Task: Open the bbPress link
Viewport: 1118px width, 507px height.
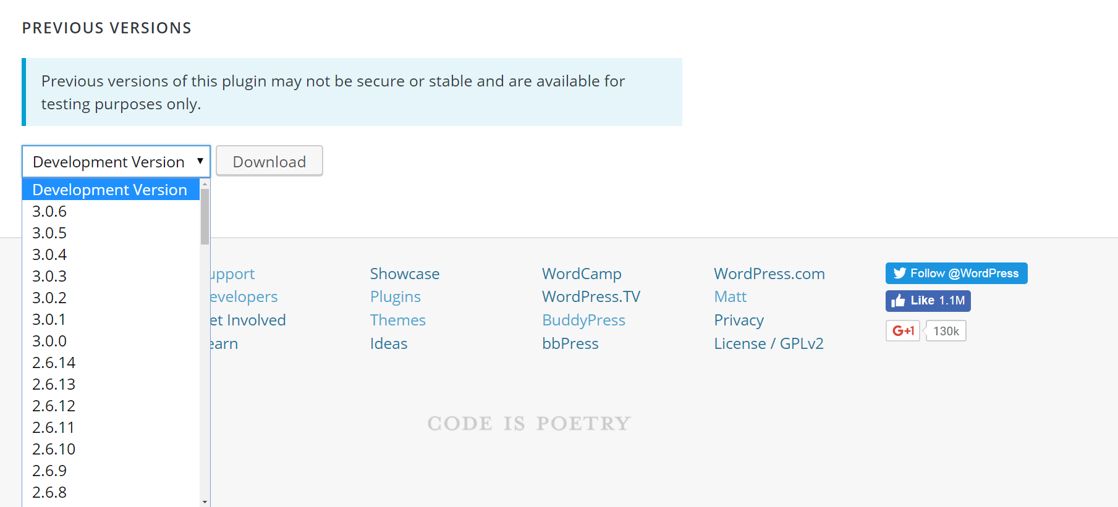Action: coord(570,343)
